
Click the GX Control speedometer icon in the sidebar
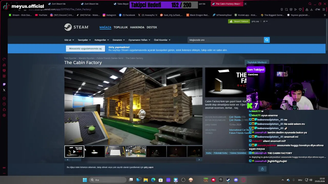click(x=4, y=59)
